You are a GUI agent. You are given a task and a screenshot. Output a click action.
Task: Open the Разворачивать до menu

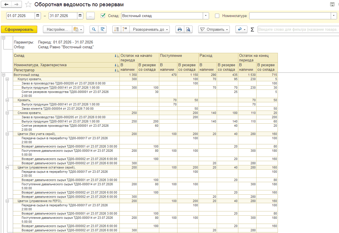(149, 29)
